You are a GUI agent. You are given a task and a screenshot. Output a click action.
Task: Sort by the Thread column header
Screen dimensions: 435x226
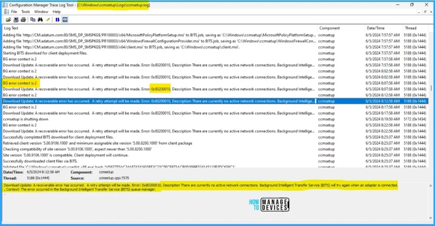coord(415,28)
